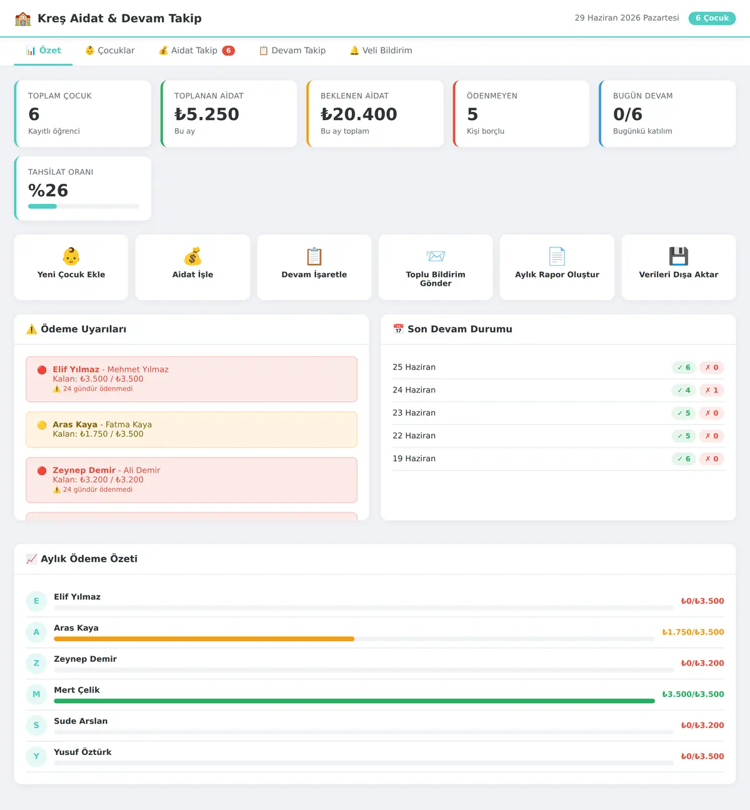Click the school building logo icon
750x810 pixels.
(x=23, y=19)
